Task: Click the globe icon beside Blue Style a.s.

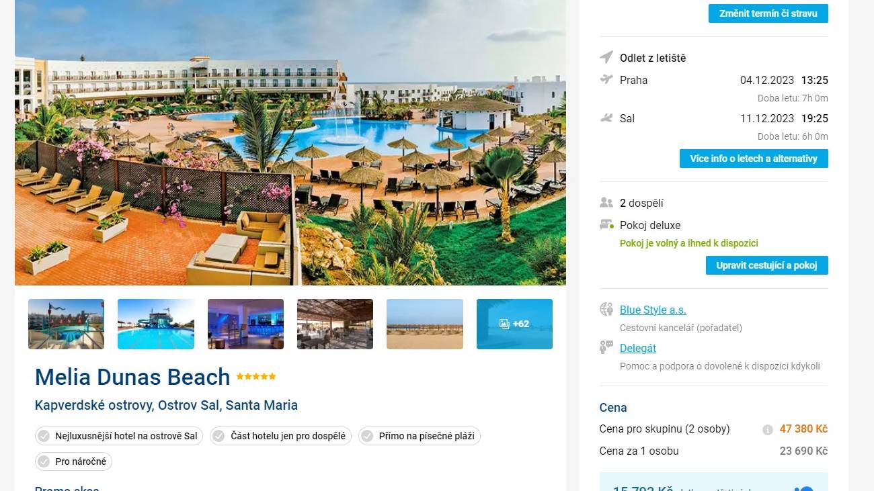Action: point(606,310)
